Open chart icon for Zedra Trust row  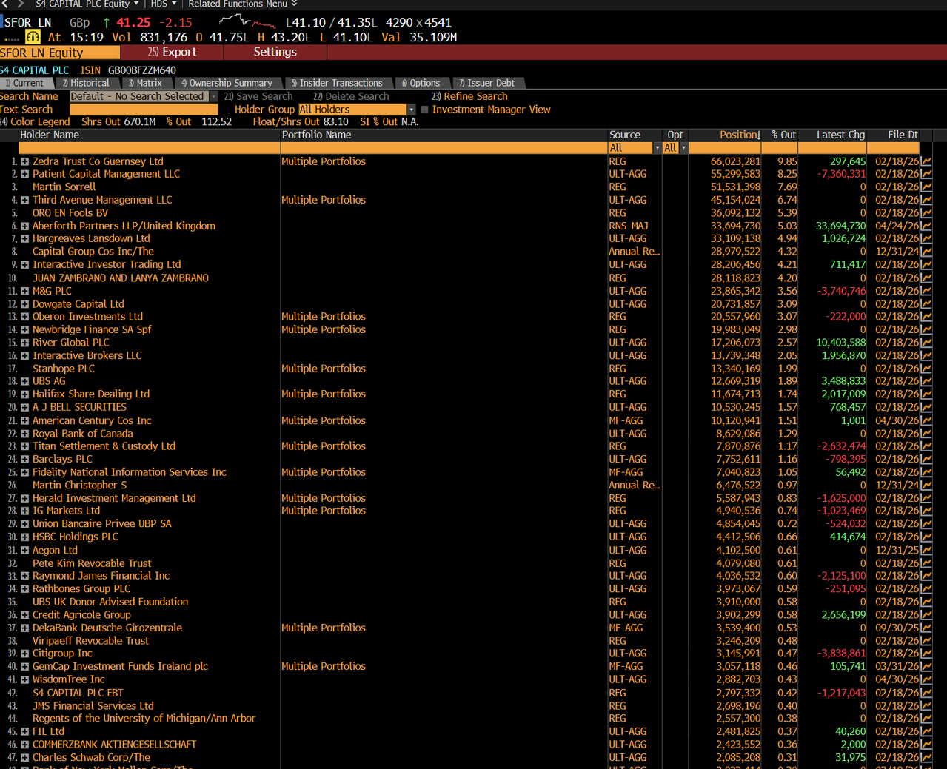point(926,161)
